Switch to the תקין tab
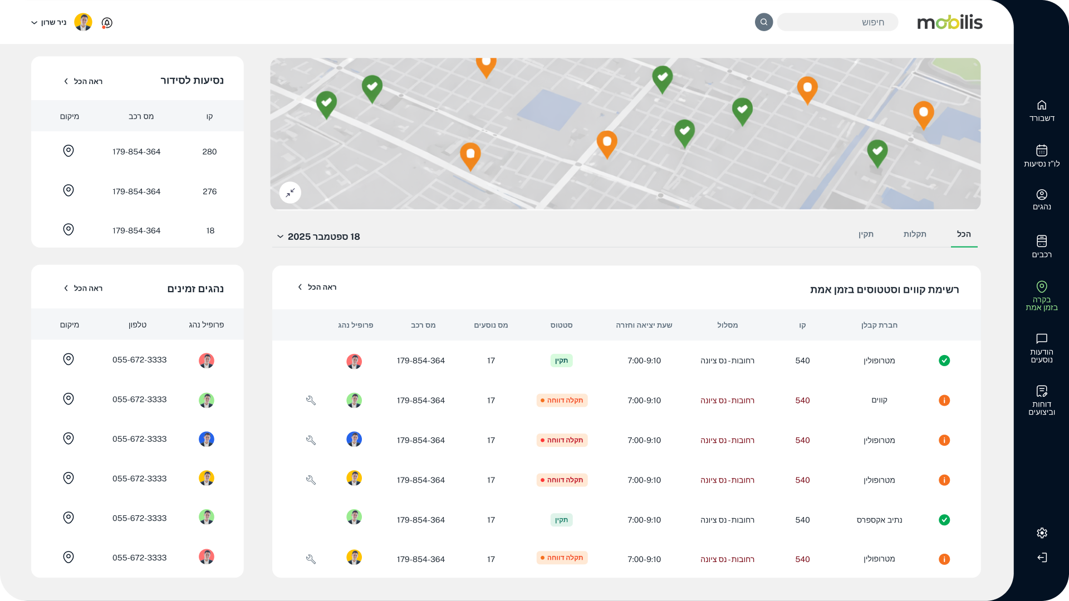Viewport: 1069px width, 601px height. click(x=866, y=234)
